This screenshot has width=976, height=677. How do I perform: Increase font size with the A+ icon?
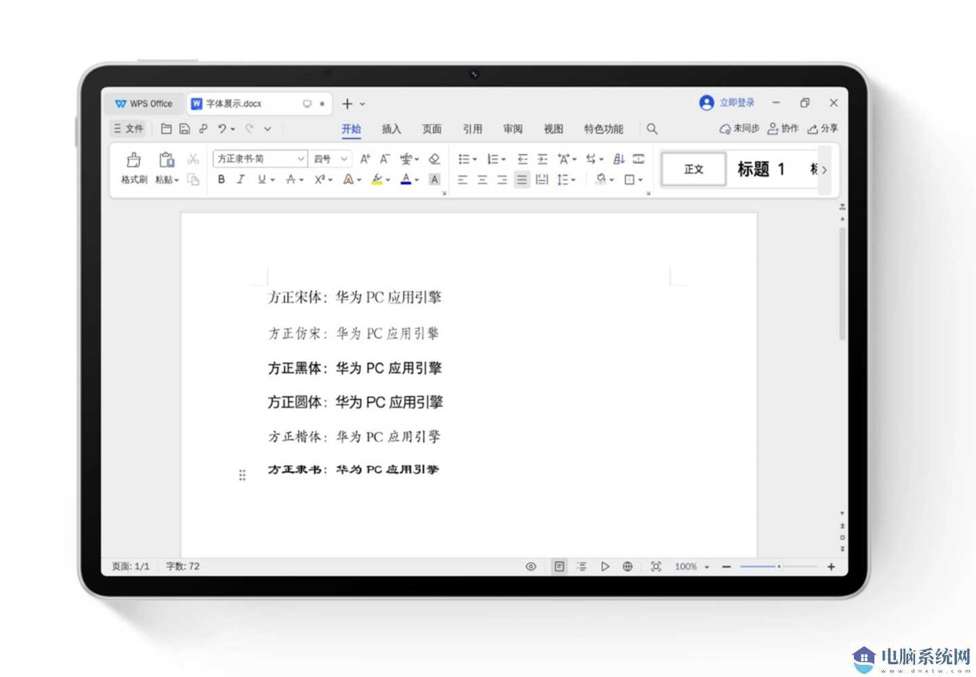pos(365,159)
